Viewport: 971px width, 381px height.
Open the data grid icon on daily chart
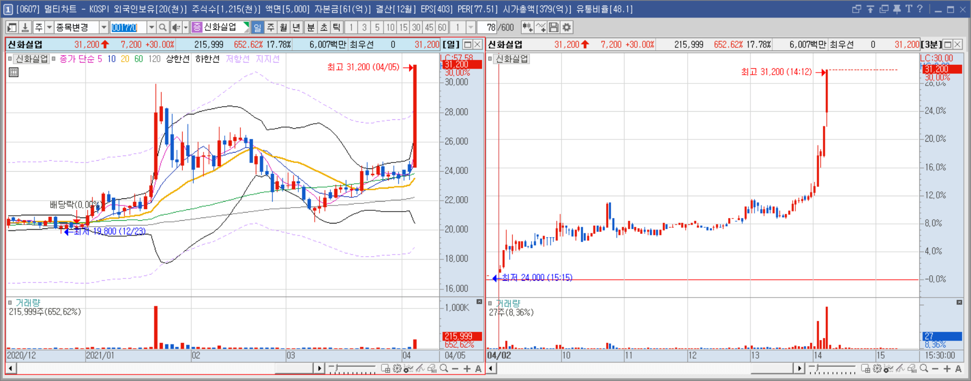click(14, 72)
